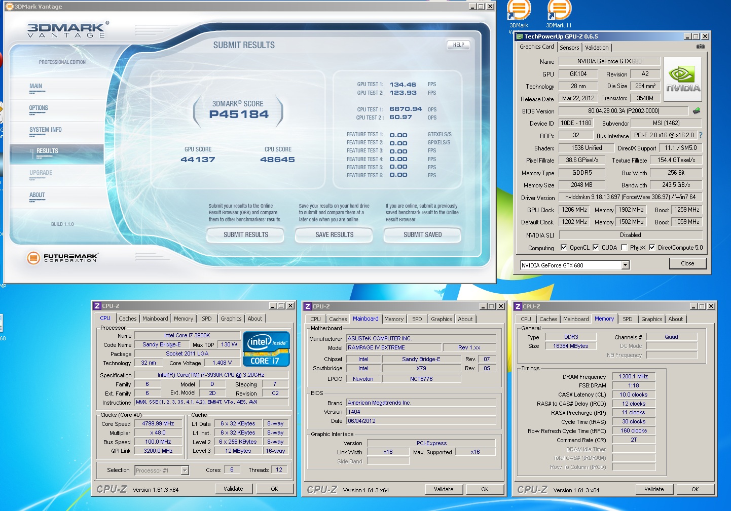Click the SAVE RESULTS button
This screenshot has height=511, width=731.
(x=335, y=235)
